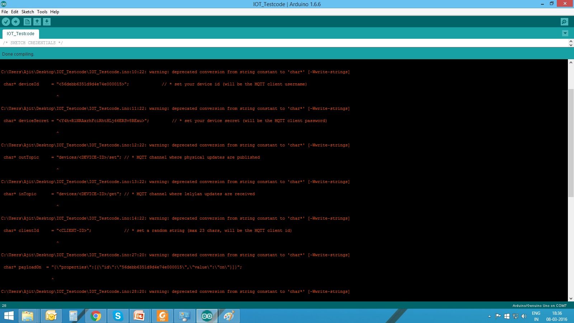Screen dimensions: 574x323
Task: Click line number 28 in status bar
Action: 4,306
